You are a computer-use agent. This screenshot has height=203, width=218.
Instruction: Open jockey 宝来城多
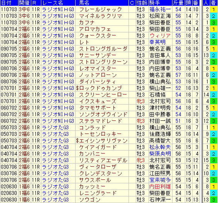(160, 180)
